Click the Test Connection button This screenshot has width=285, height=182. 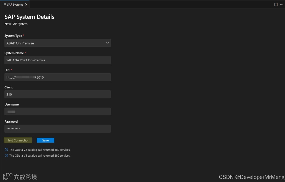[18, 140]
